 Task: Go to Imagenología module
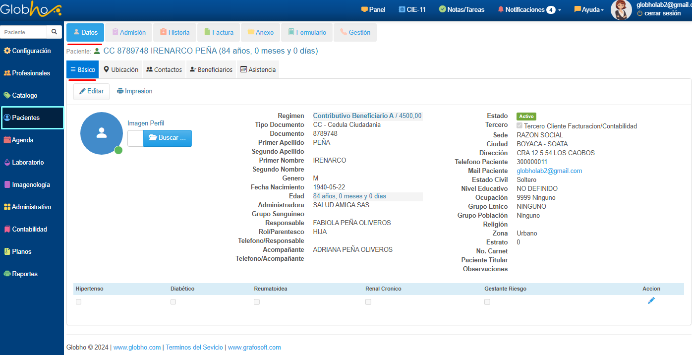[x=30, y=184]
